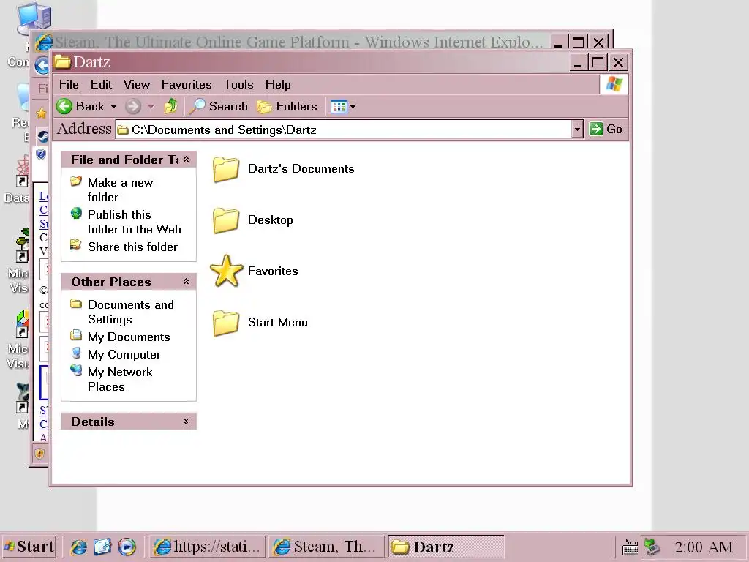Click the IE window's favorites star icon
749x562 pixels.
(41, 113)
